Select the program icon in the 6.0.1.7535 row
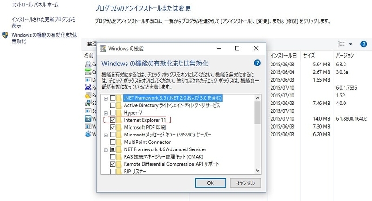 pos(88,88)
